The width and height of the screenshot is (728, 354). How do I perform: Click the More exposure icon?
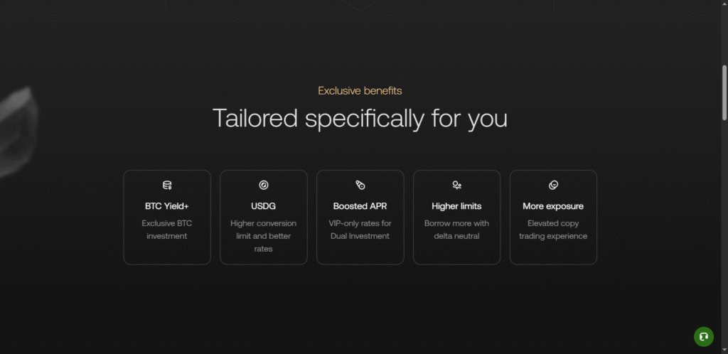point(553,186)
